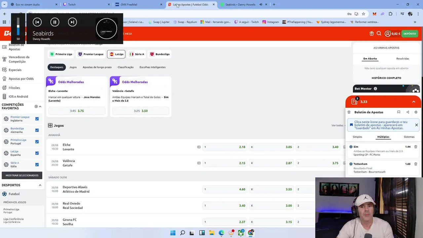Click Ver todos link in Jogos
The height and width of the screenshot is (238, 423).
pyautogui.click(x=337, y=126)
